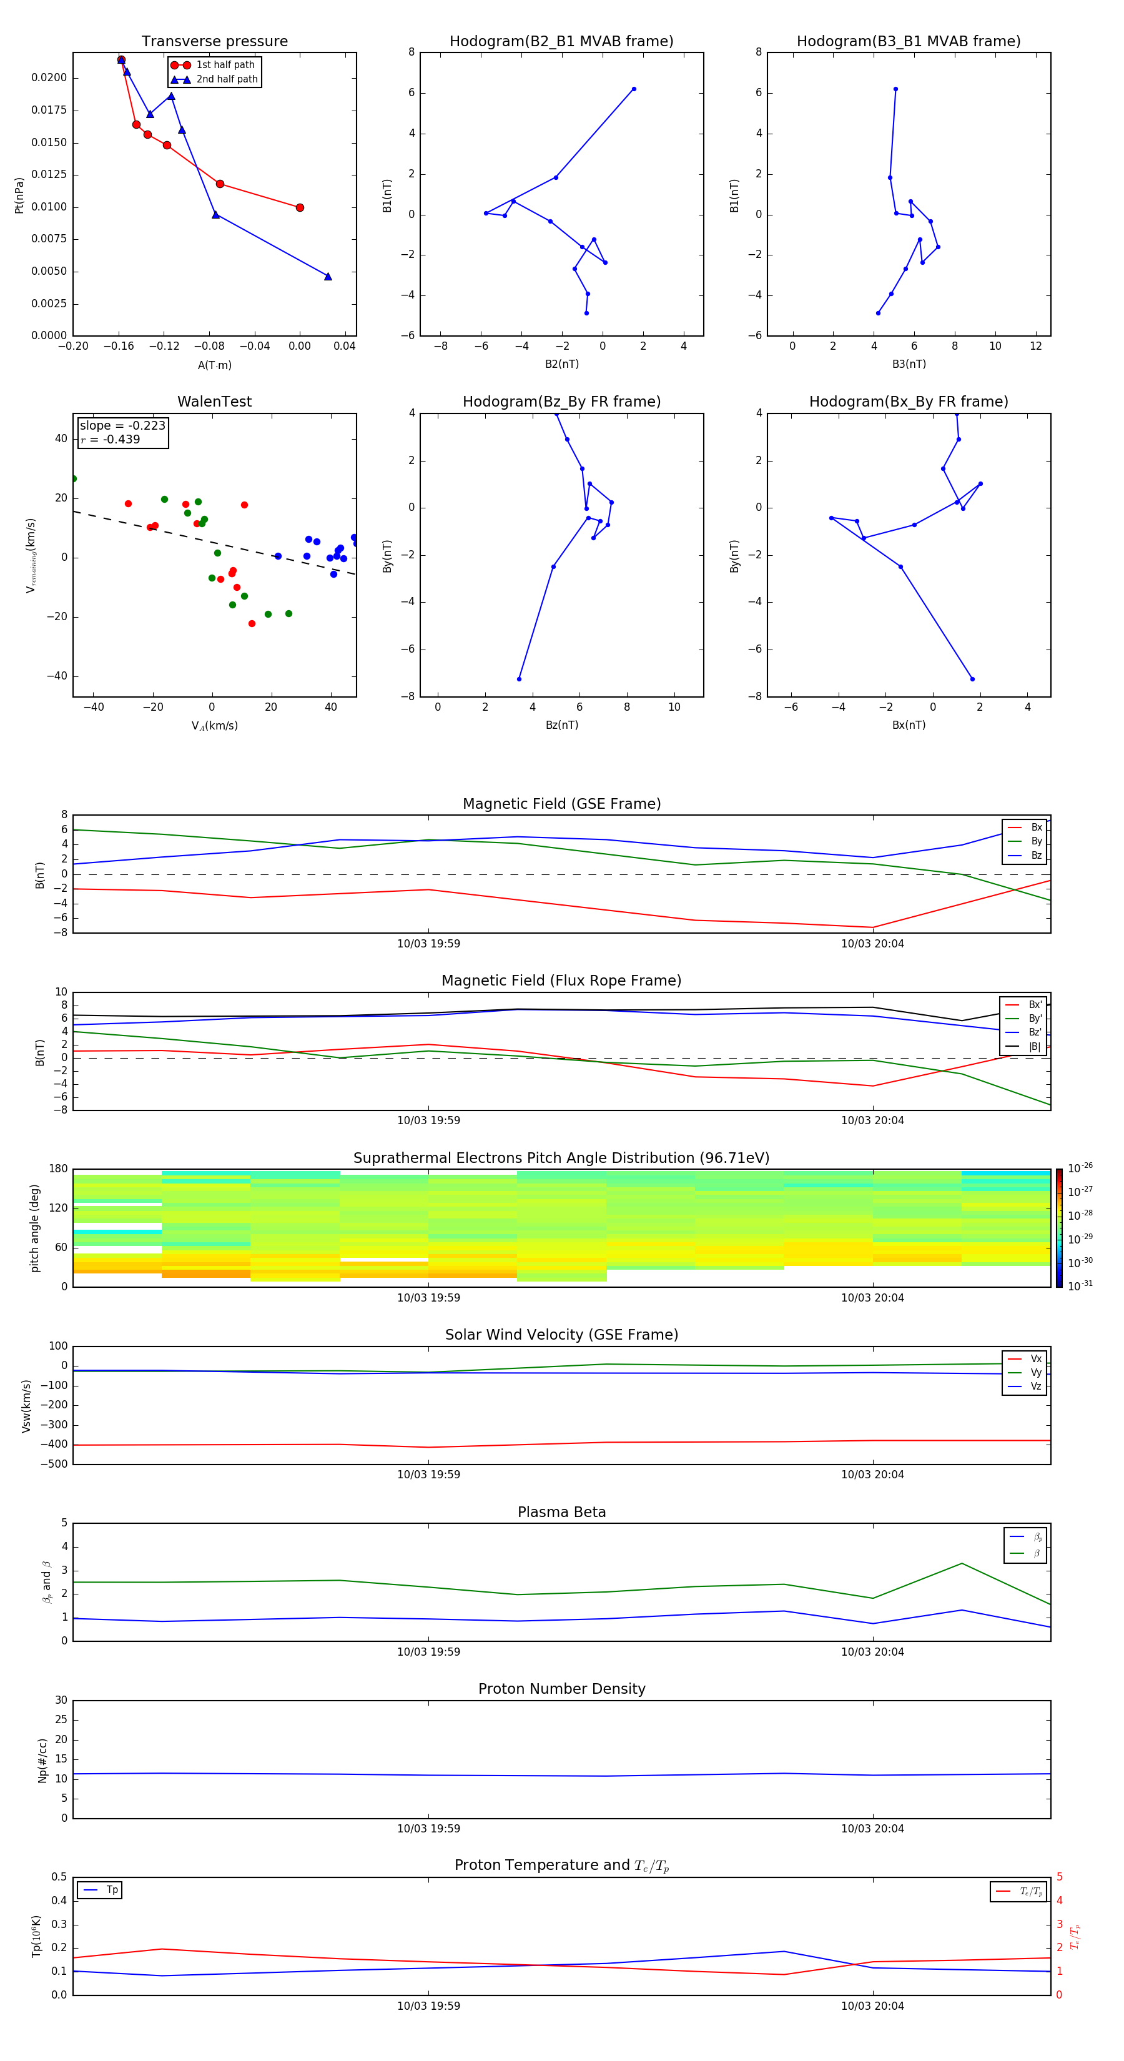Click the '10^-31' colorbar tick label
This screenshot has height=2061, width=1124.
tap(1080, 1286)
